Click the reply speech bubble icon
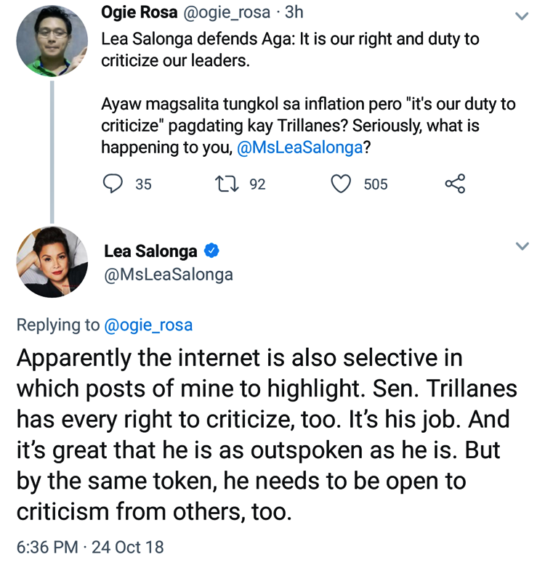545x565 pixels. [x=113, y=184]
